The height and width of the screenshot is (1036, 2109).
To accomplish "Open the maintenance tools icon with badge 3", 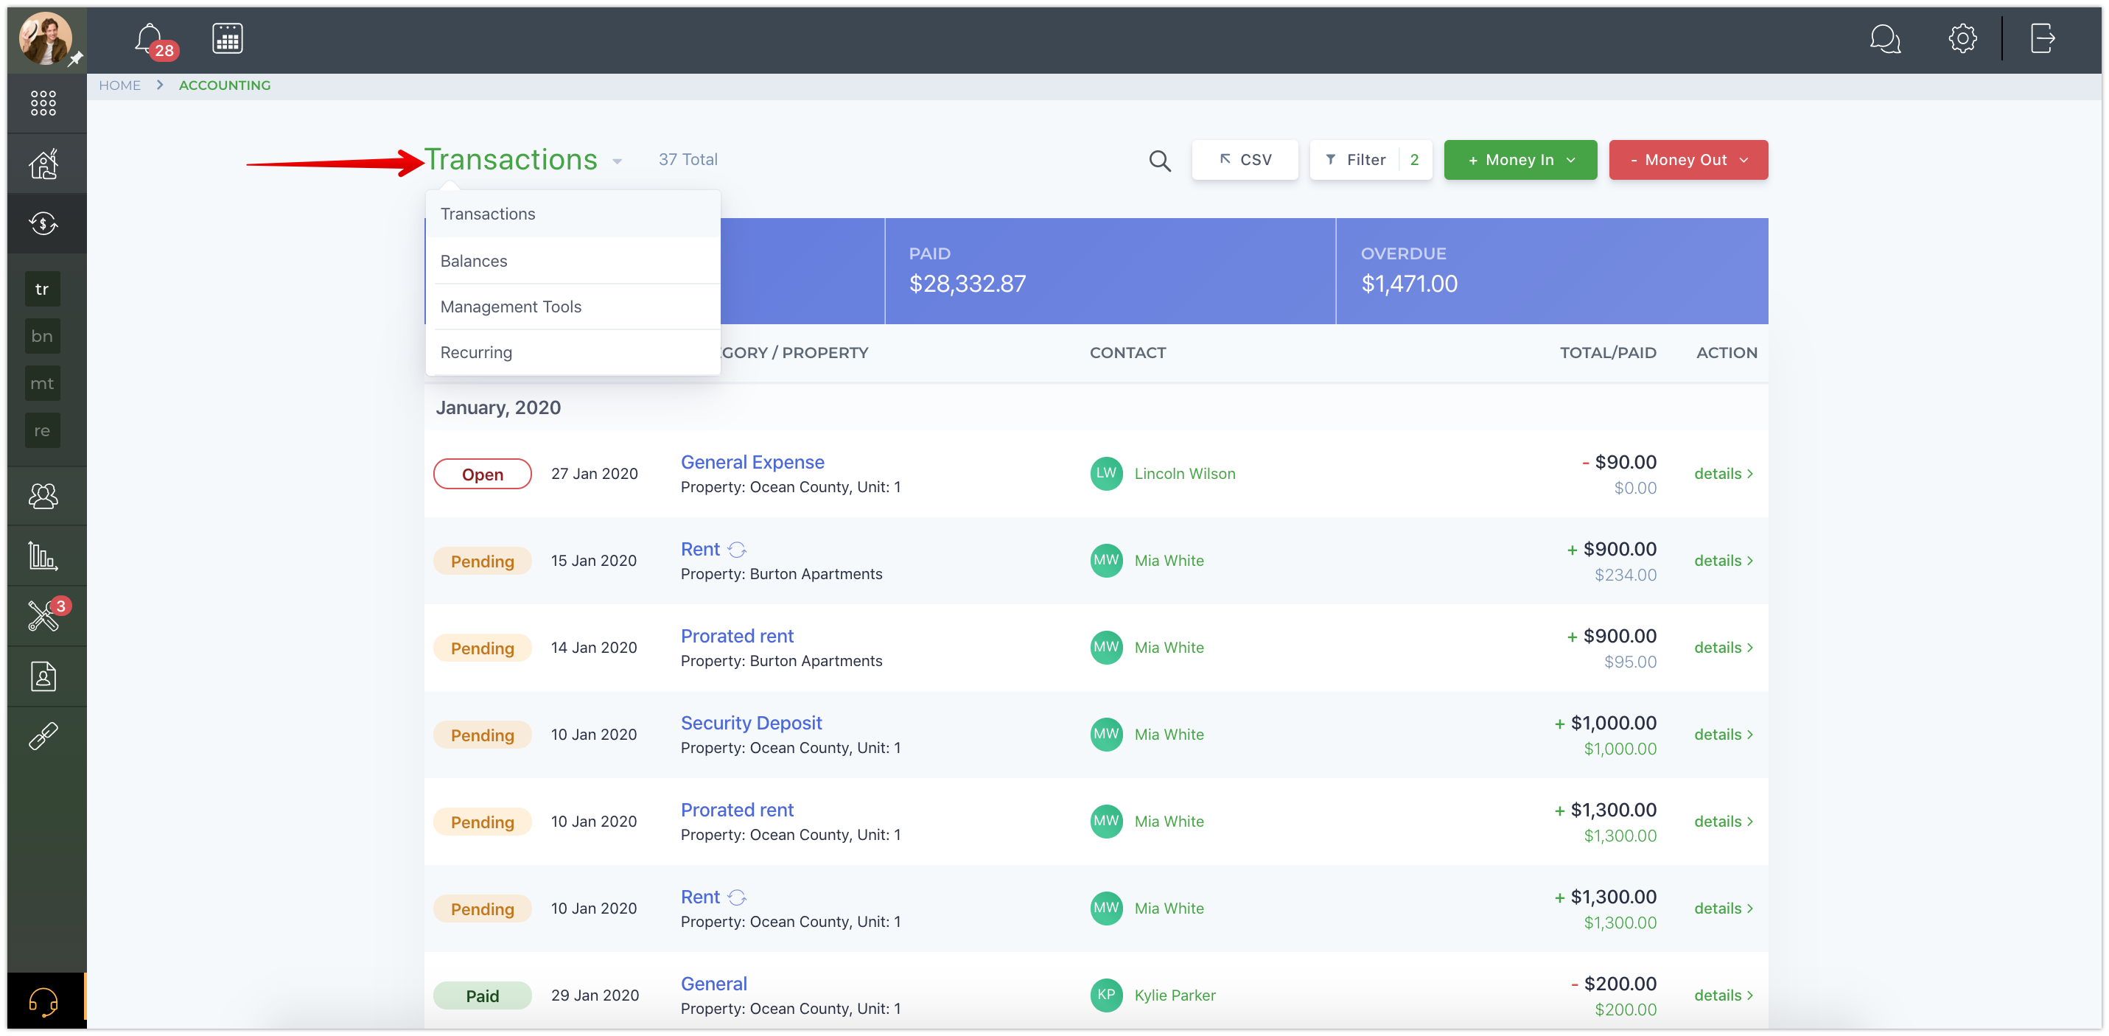I will (46, 615).
